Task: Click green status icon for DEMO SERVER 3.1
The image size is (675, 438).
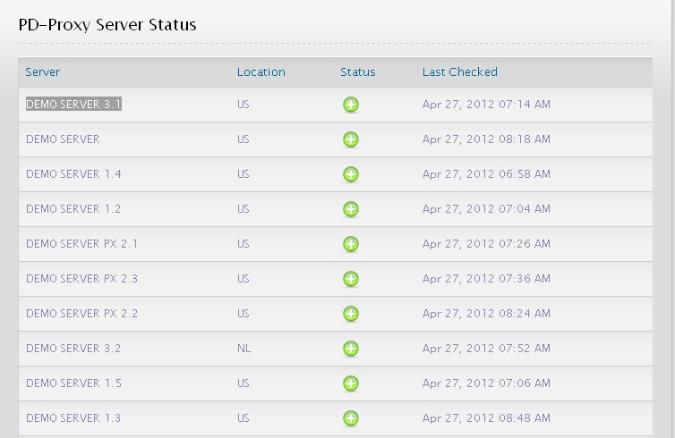Action: point(351,105)
